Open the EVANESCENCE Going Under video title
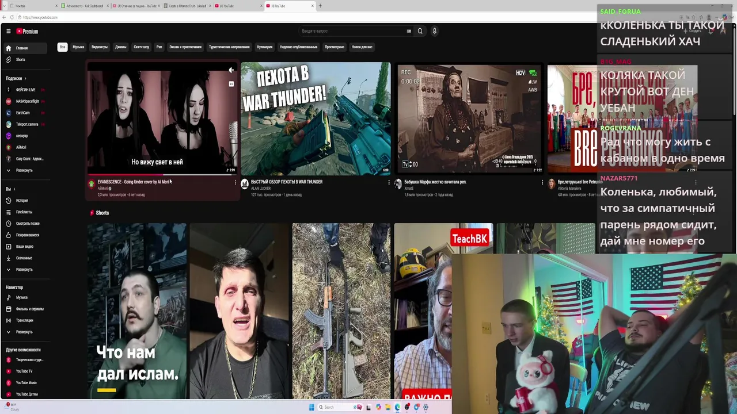Screen dimensions: 737x414 click(x=133, y=182)
